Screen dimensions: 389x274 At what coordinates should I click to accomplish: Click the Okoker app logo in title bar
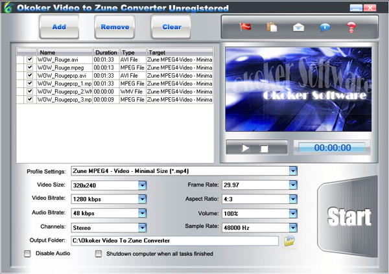coord(8,7)
